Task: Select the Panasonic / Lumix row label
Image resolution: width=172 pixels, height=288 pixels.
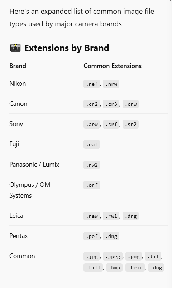Action: tap(34, 165)
